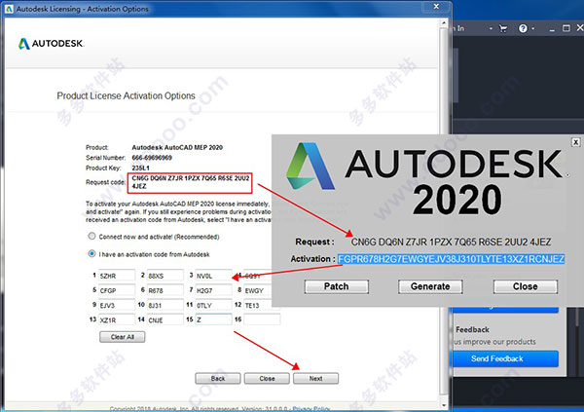Click activation code field 7 containing H2G7
The image size is (584, 412).
pyautogui.click(x=213, y=290)
